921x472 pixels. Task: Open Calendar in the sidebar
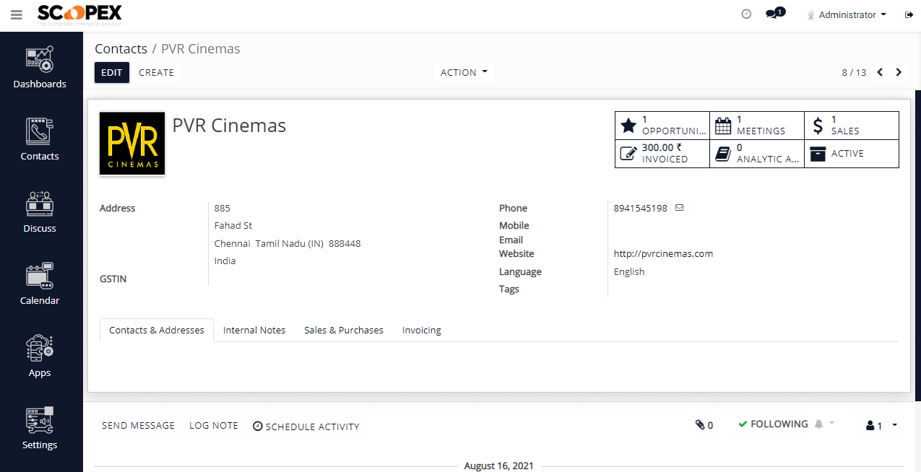coord(40,285)
